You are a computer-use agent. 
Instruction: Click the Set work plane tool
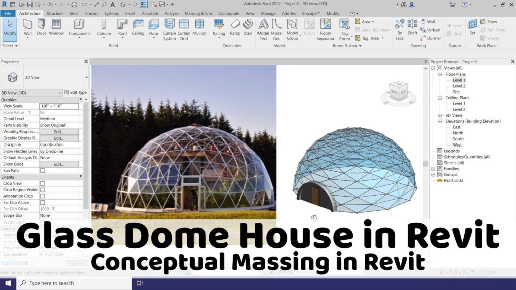[472, 27]
